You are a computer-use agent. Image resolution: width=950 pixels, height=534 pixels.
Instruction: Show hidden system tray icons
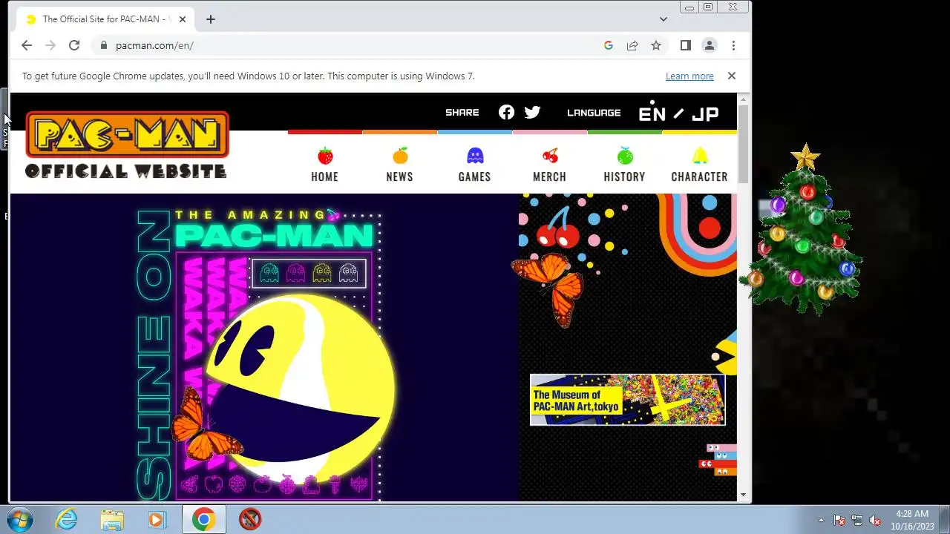coord(821,520)
